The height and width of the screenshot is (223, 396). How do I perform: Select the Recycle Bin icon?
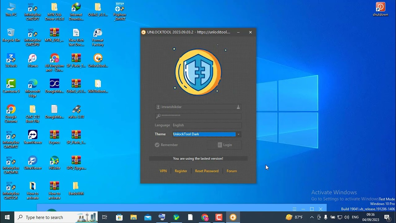coord(11,35)
